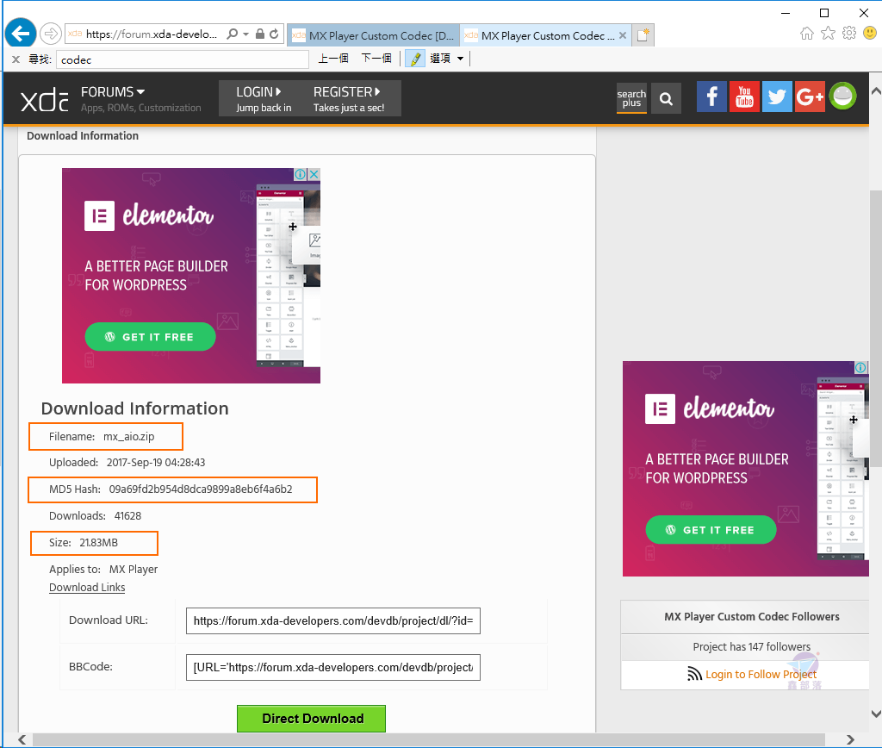Screen dimensions: 882x748
Task: Minimize the browser window
Action: click(786, 12)
